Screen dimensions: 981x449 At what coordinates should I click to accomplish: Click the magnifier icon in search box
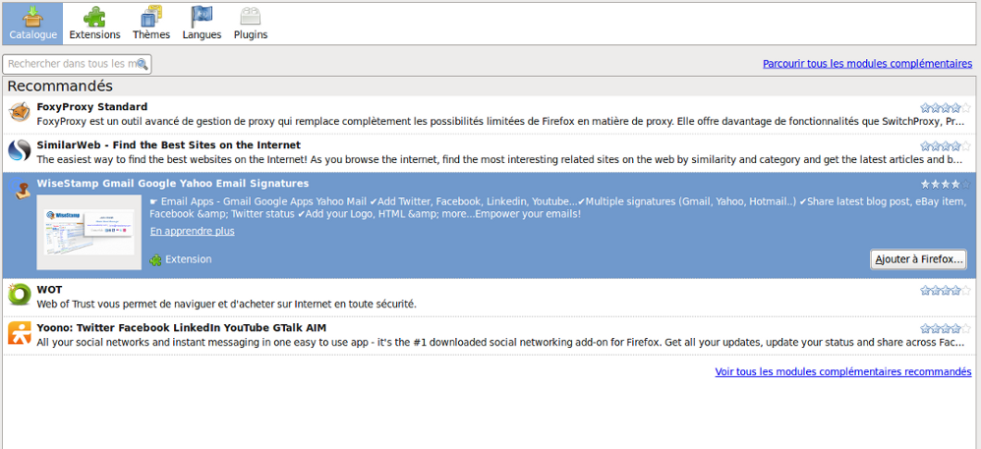(x=142, y=64)
